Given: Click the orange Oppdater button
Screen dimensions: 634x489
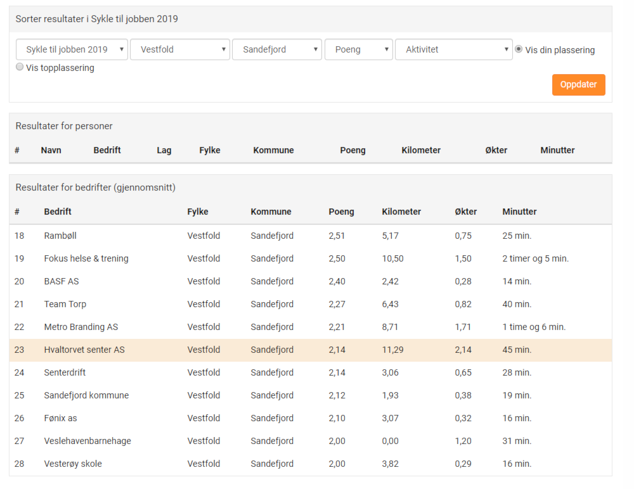Looking at the screenshot, I should [579, 85].
